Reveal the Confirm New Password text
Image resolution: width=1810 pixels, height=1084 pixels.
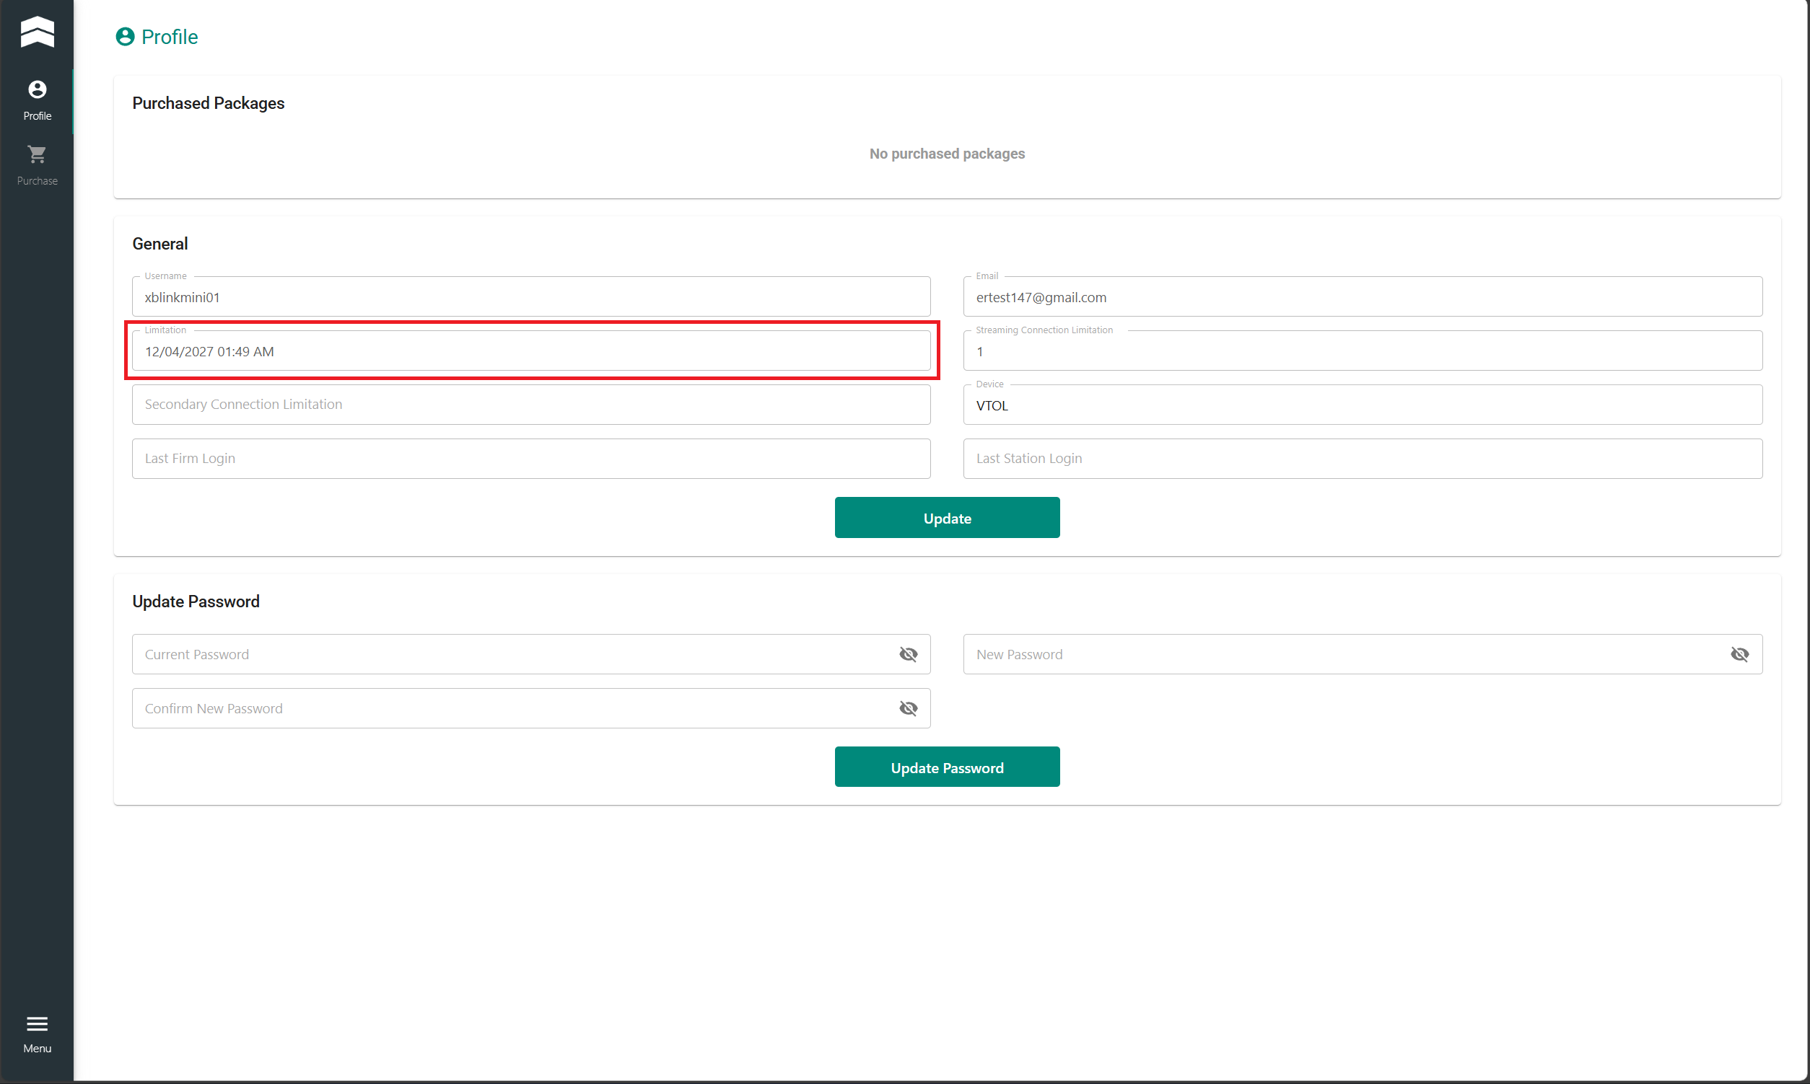click(908, 708)
